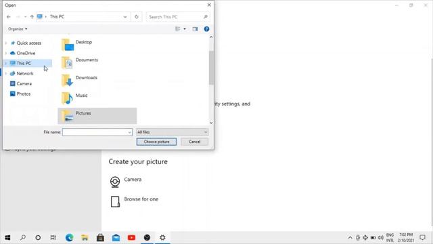Open the Action Center notifications

click(x=422, y=237)
